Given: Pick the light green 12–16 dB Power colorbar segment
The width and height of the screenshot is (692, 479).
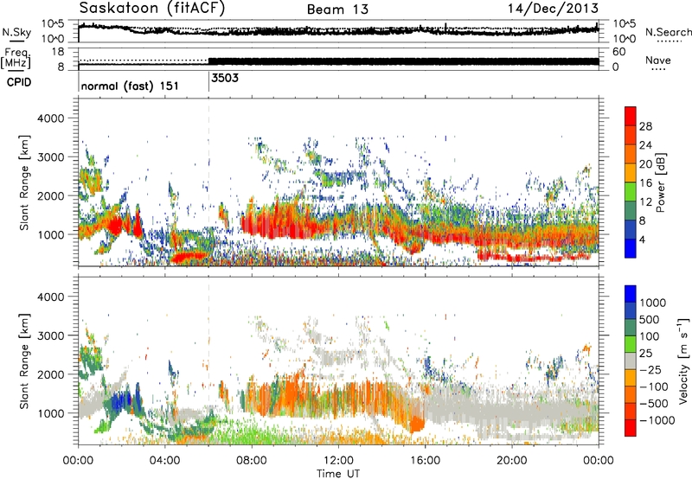Looking at the screenshot, I should pyautogui.click(x=631, y=191).
